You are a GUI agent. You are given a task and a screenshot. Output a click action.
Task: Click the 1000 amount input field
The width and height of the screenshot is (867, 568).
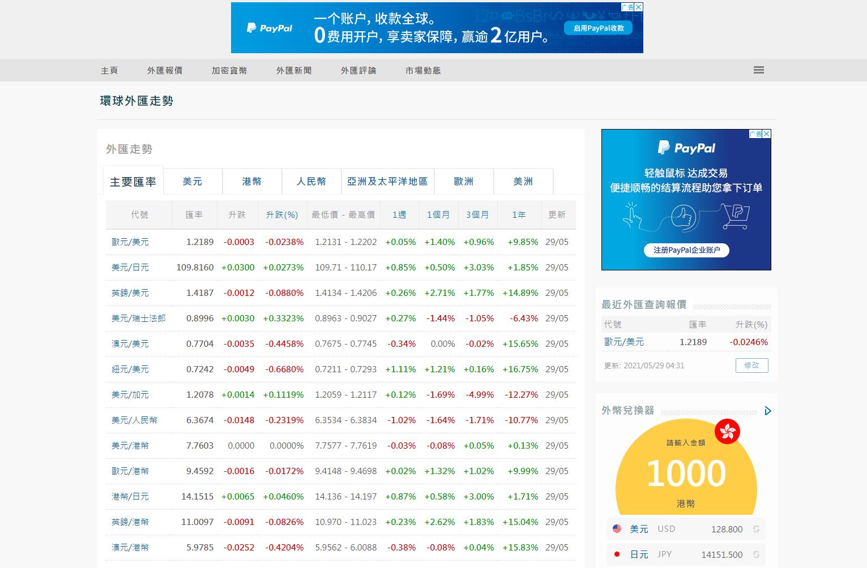tap(686, 473)
